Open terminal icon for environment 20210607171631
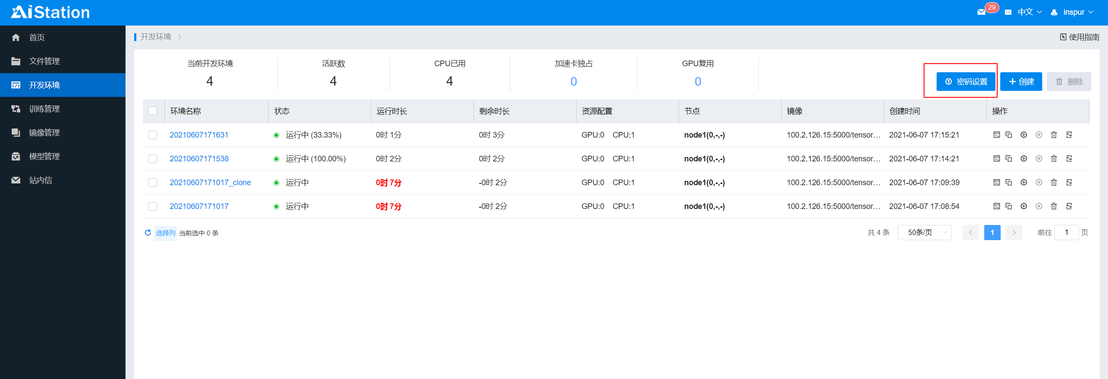 996,135
